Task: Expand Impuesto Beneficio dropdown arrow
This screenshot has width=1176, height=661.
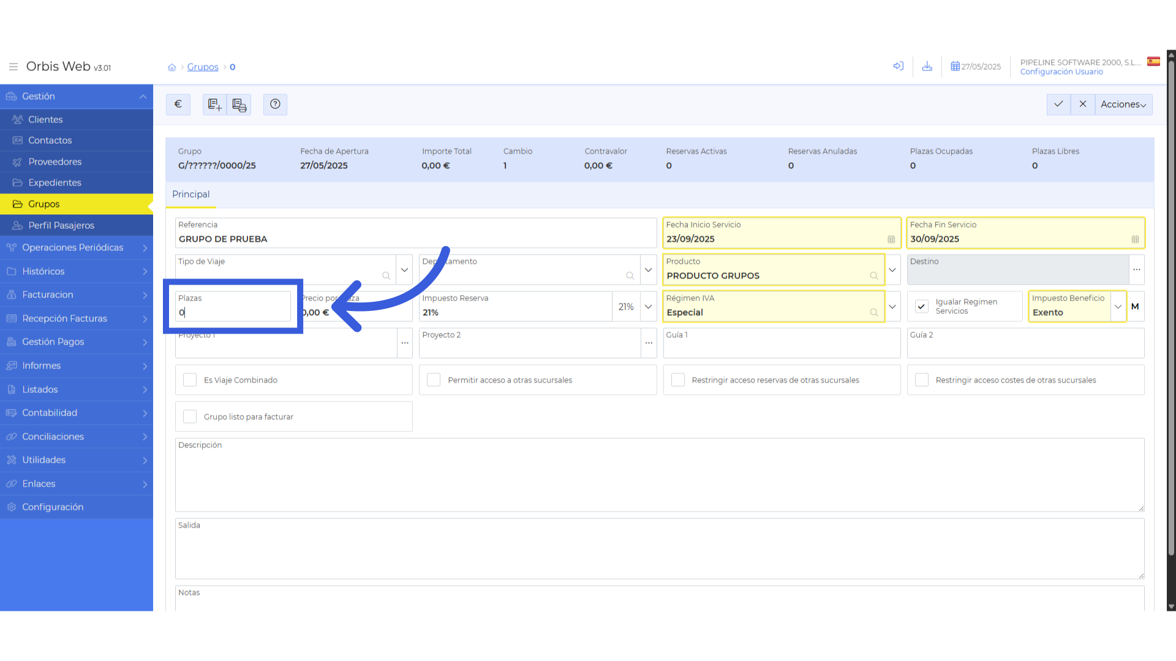Action: click(1118, 307)
